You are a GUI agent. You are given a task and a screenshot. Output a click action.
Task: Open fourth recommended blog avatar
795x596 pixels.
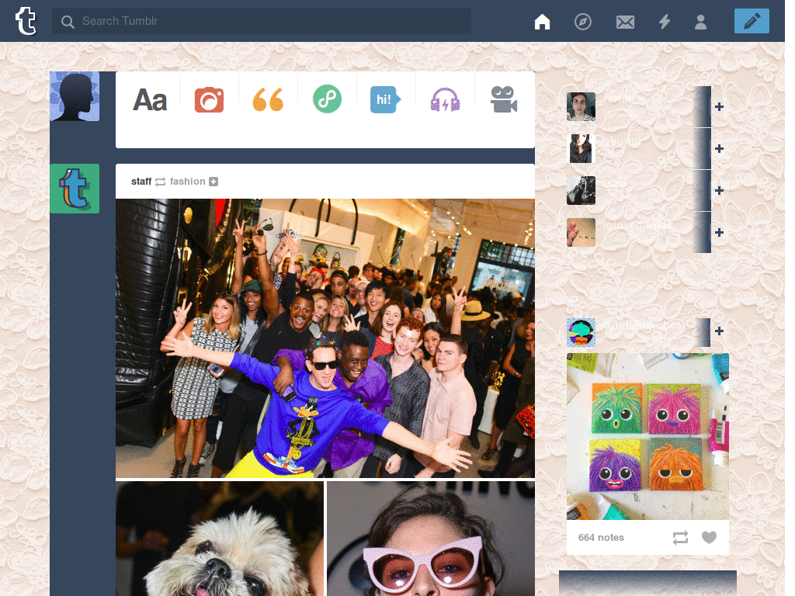point(581,233)
